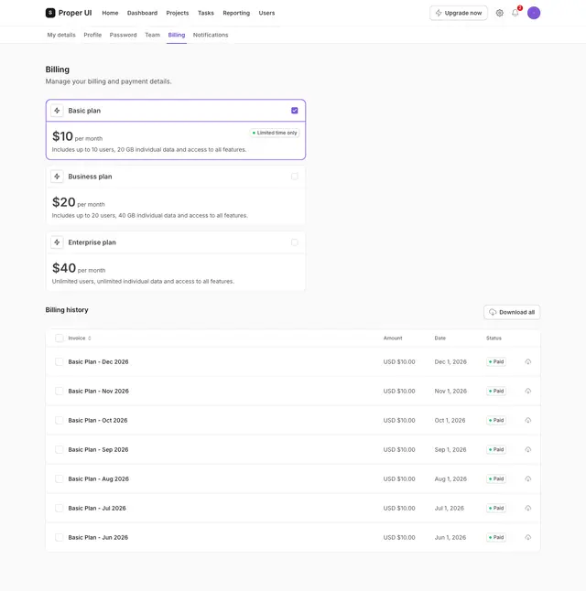Click the lightning icon on Business plan

[x=57, y=177]
